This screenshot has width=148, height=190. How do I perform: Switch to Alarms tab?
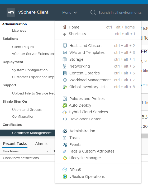point(41,144)
